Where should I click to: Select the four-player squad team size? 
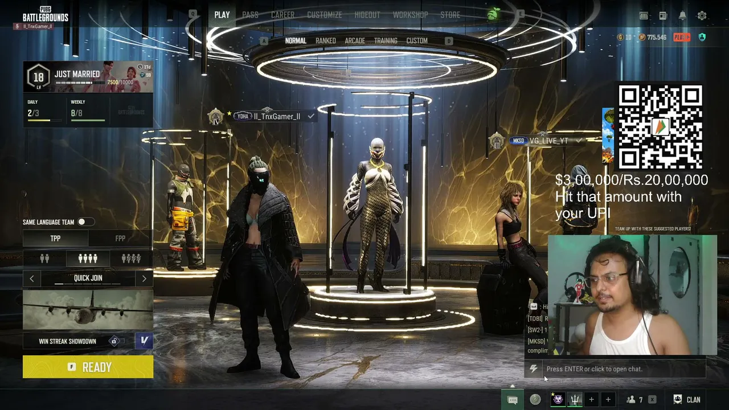coord(88,259)
